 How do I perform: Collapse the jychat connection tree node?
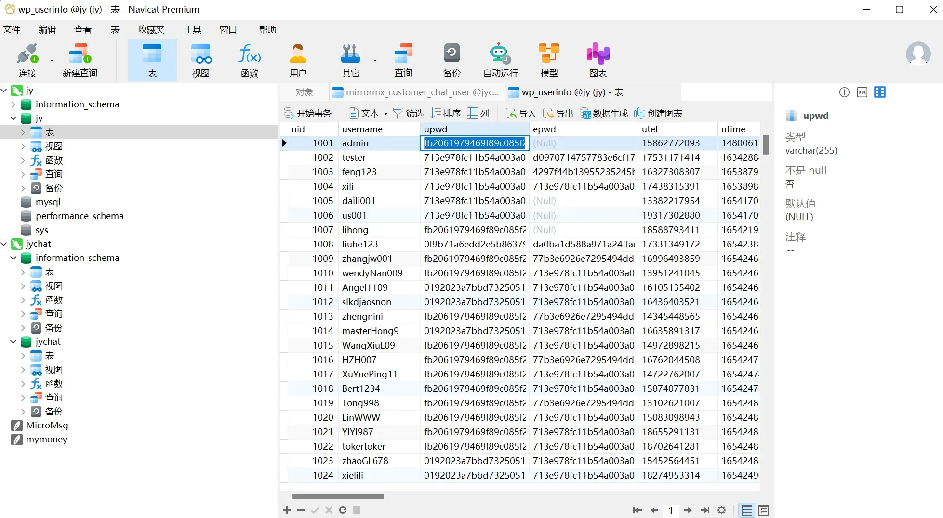point(4,244)
